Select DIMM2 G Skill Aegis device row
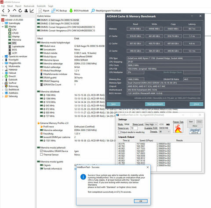Viewport: 211px width, 208px height. coord(58,24)
